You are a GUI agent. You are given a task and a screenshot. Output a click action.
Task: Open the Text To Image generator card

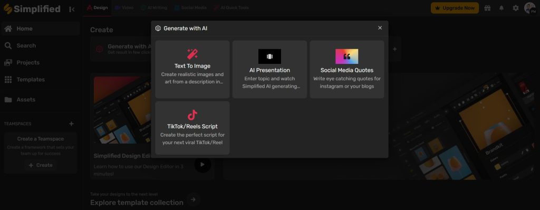pyautogui.click(x=192, y=69)
